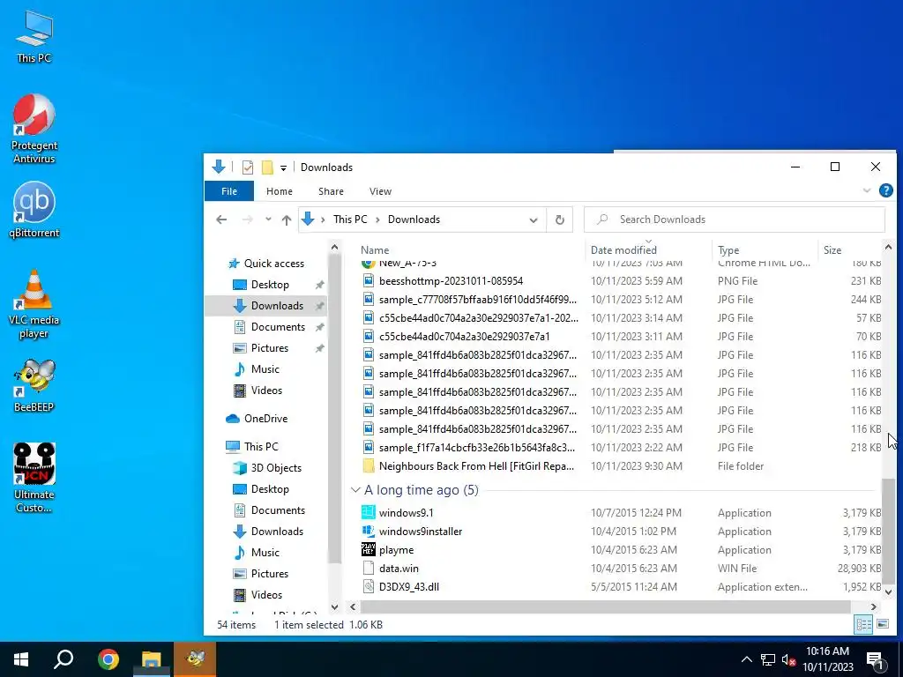The height and width of the screenshot is (677, 903).
Task: Click navigation pane scrollbar up arrow
Action: [334, 248]
